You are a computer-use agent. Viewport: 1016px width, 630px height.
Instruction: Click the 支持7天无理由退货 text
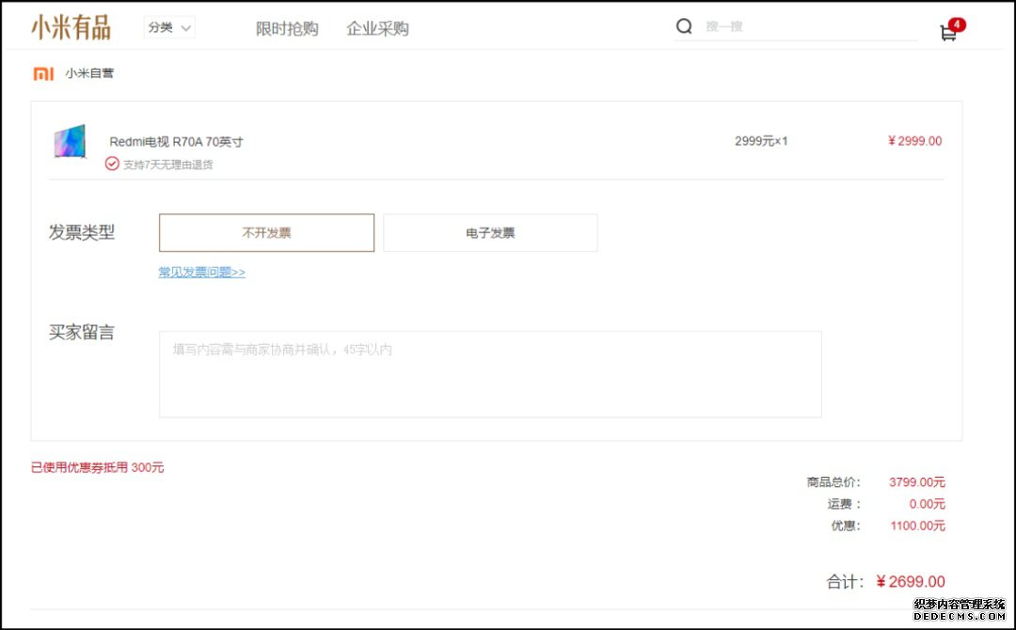(x=167, y=165)
